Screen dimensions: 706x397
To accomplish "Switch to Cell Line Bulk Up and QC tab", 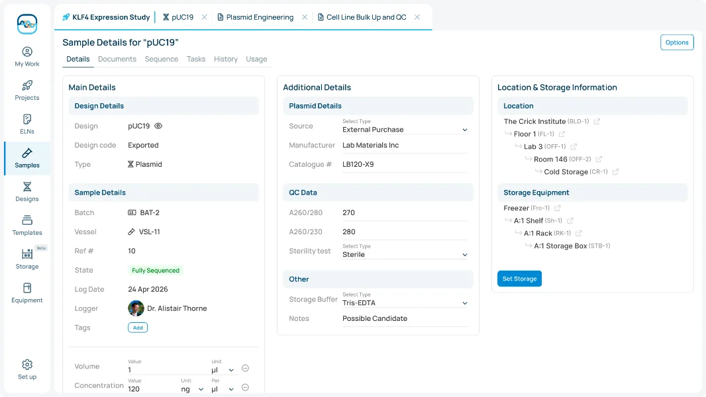I will tap(362, 17).
